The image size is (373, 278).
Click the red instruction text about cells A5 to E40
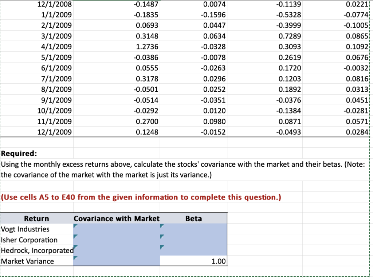[140, 197]
